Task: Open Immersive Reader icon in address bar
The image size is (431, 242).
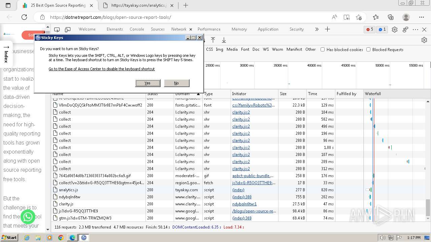Action: [346, 17]
